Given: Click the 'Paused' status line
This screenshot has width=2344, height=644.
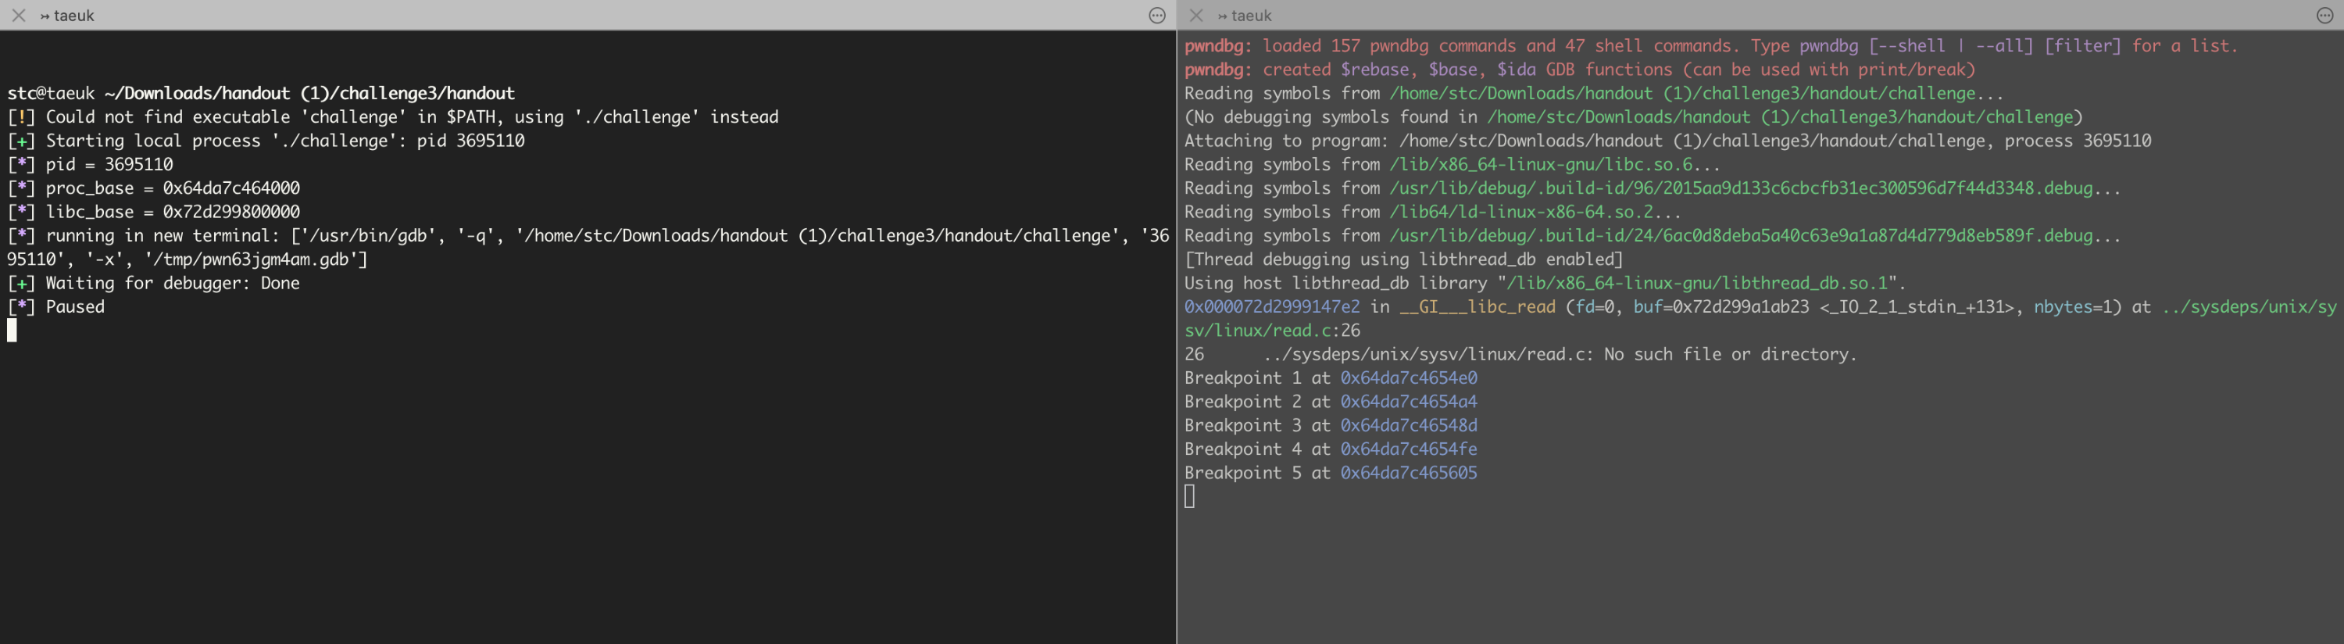Looking at the screenshot, I should pyautogui.click(x=55, y=306).
